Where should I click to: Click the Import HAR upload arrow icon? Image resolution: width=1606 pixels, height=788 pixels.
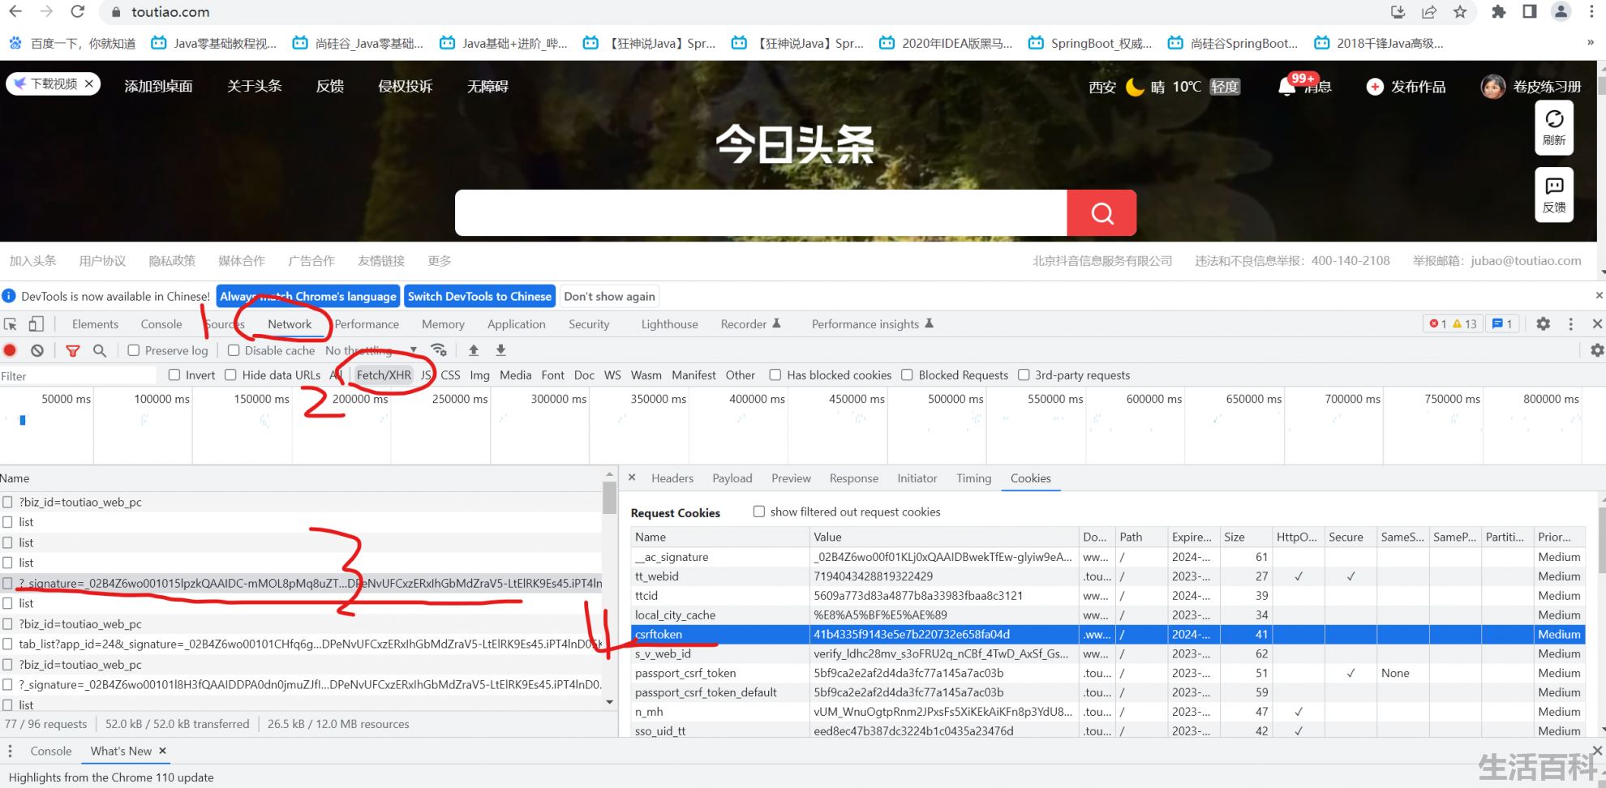click(x=474, y=350)
